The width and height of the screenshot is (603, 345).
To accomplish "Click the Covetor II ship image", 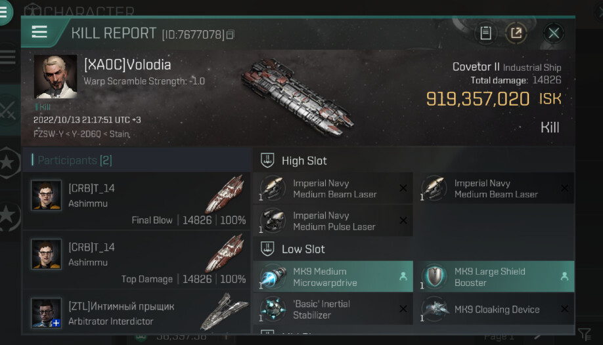I will (298, 98).
